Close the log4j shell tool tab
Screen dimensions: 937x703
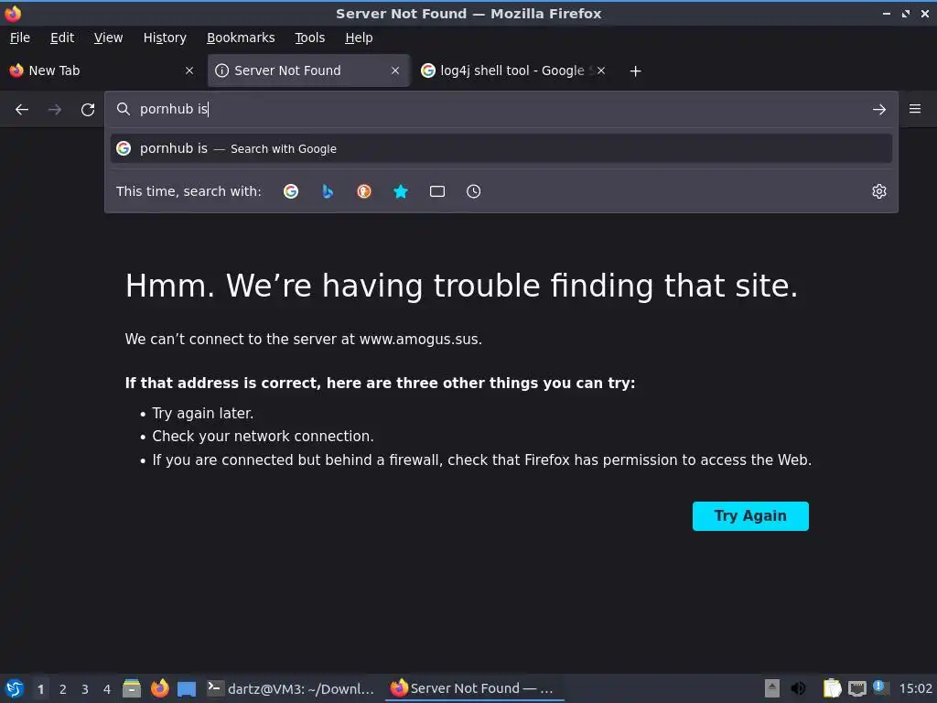[601, 70]
